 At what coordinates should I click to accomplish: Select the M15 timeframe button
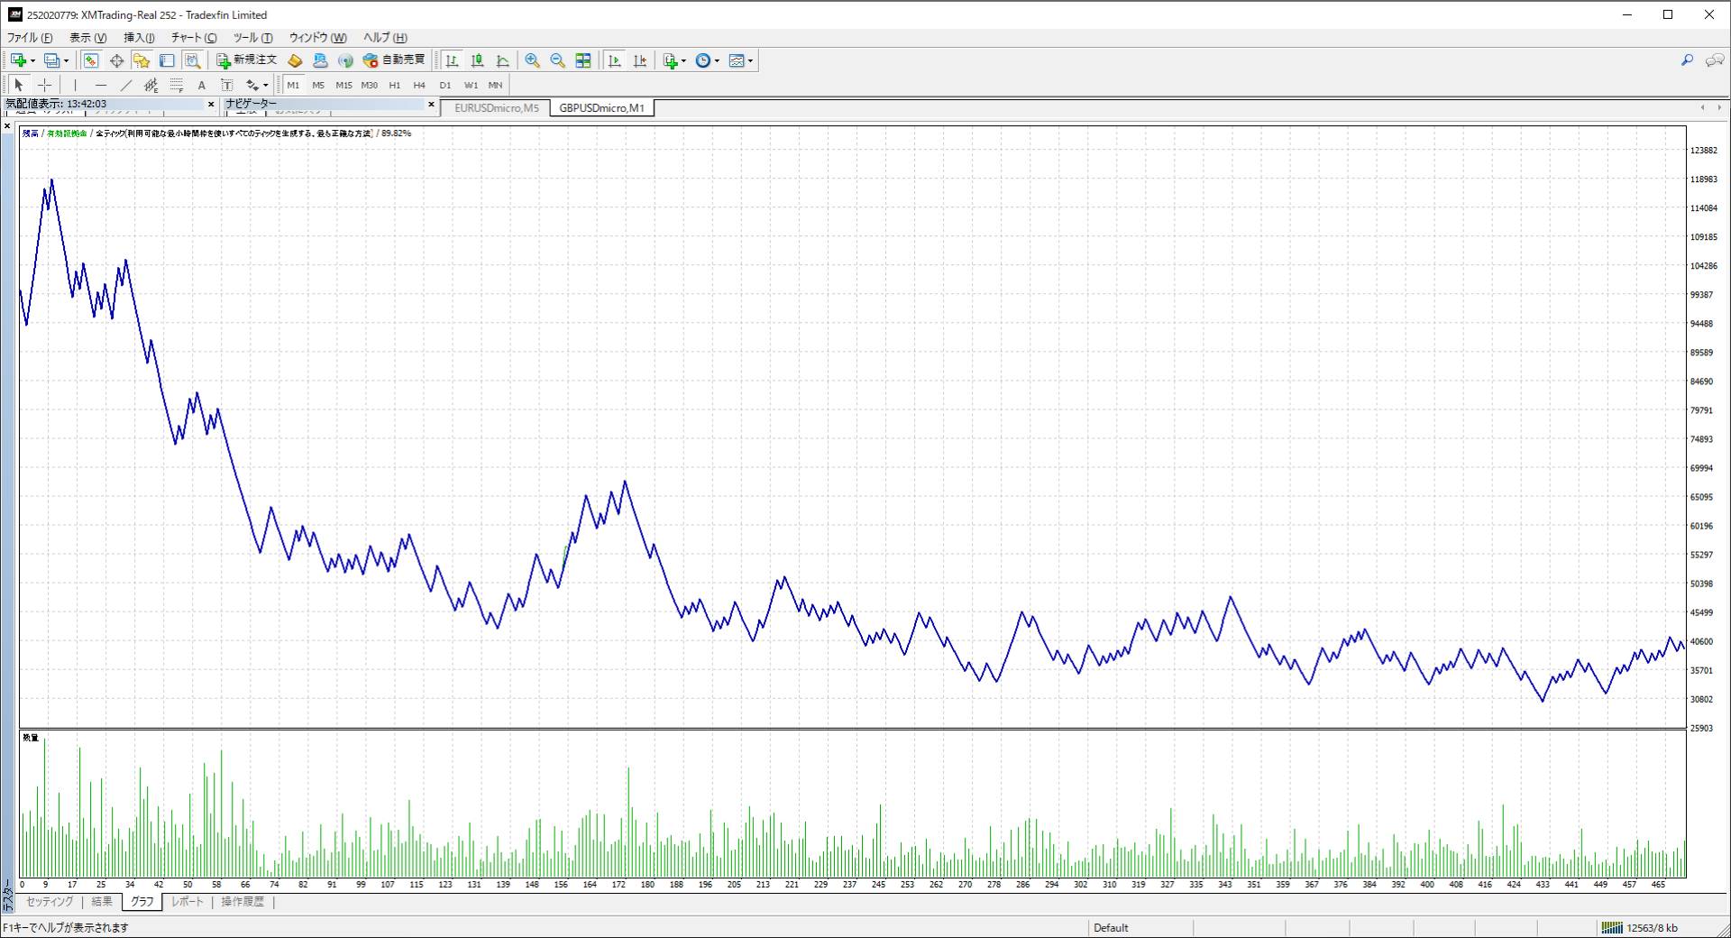343,85
